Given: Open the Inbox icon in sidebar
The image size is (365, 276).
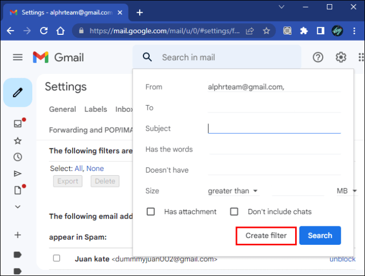Looking at the screenshot, I should (17, 123).
